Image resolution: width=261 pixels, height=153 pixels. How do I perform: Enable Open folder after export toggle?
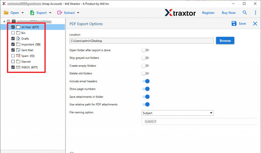(145, 50)
